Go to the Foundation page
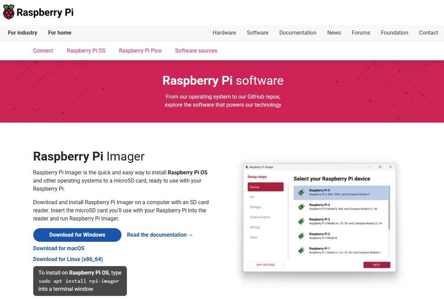The width and height of the screenshot is (444, 299). tap(395, 33)
